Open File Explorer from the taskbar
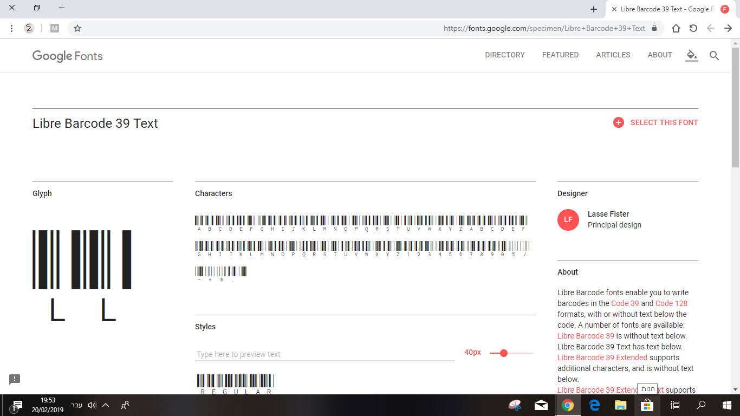Screen dimensions: 740x416 620,405
